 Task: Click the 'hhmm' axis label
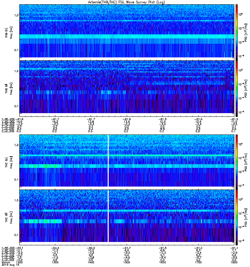tap(6, 262)
